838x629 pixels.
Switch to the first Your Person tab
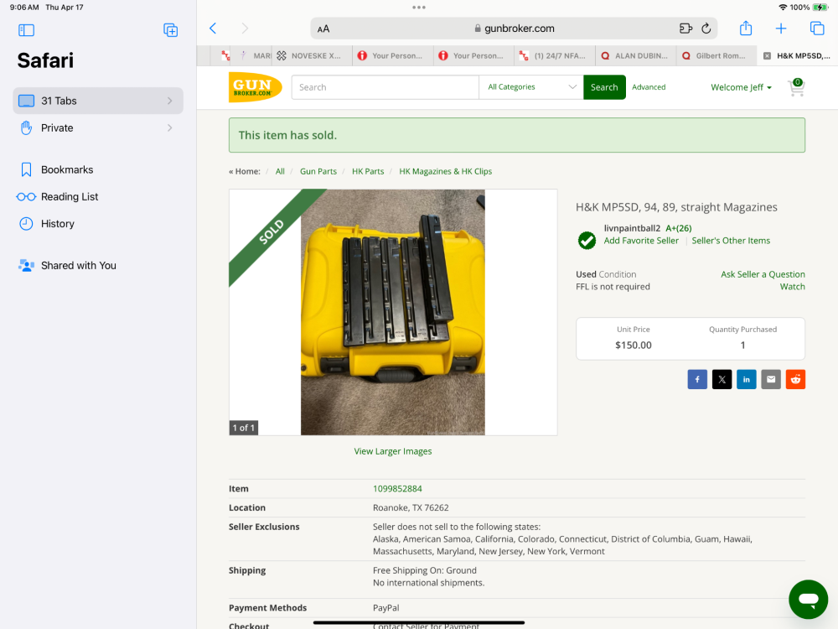pos(392,55)
